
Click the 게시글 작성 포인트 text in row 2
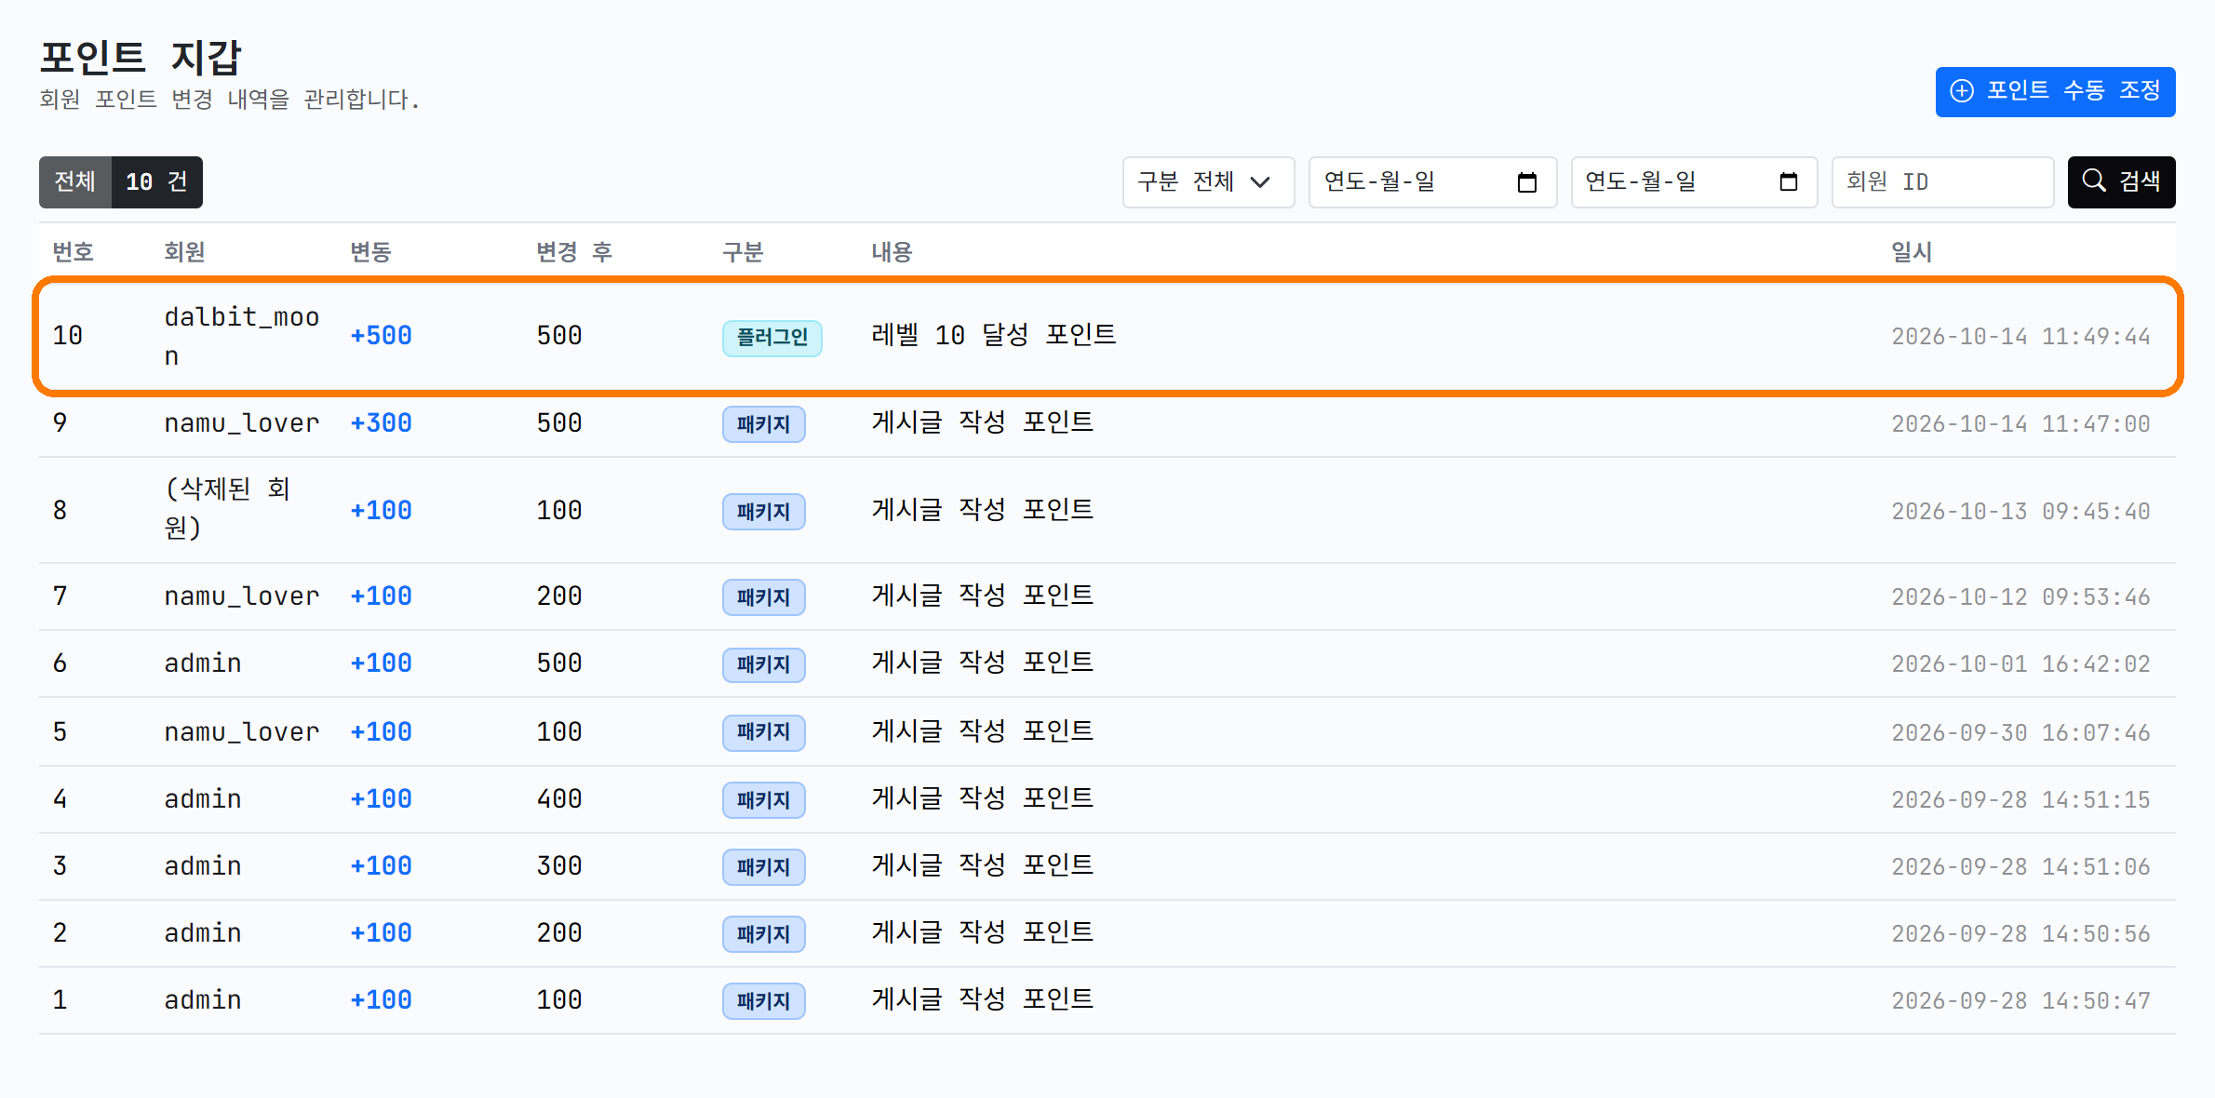(982, 932)
